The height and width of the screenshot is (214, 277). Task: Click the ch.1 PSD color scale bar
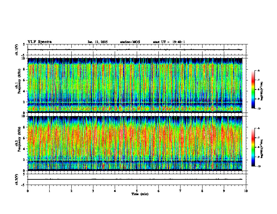[253, 90]
